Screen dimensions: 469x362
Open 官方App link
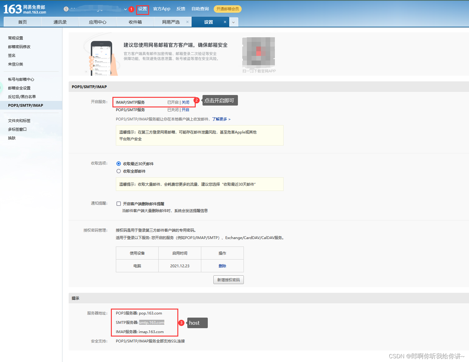(162, 9)
